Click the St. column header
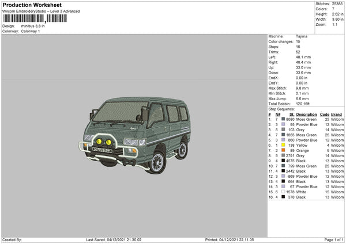 pos(292,114)
